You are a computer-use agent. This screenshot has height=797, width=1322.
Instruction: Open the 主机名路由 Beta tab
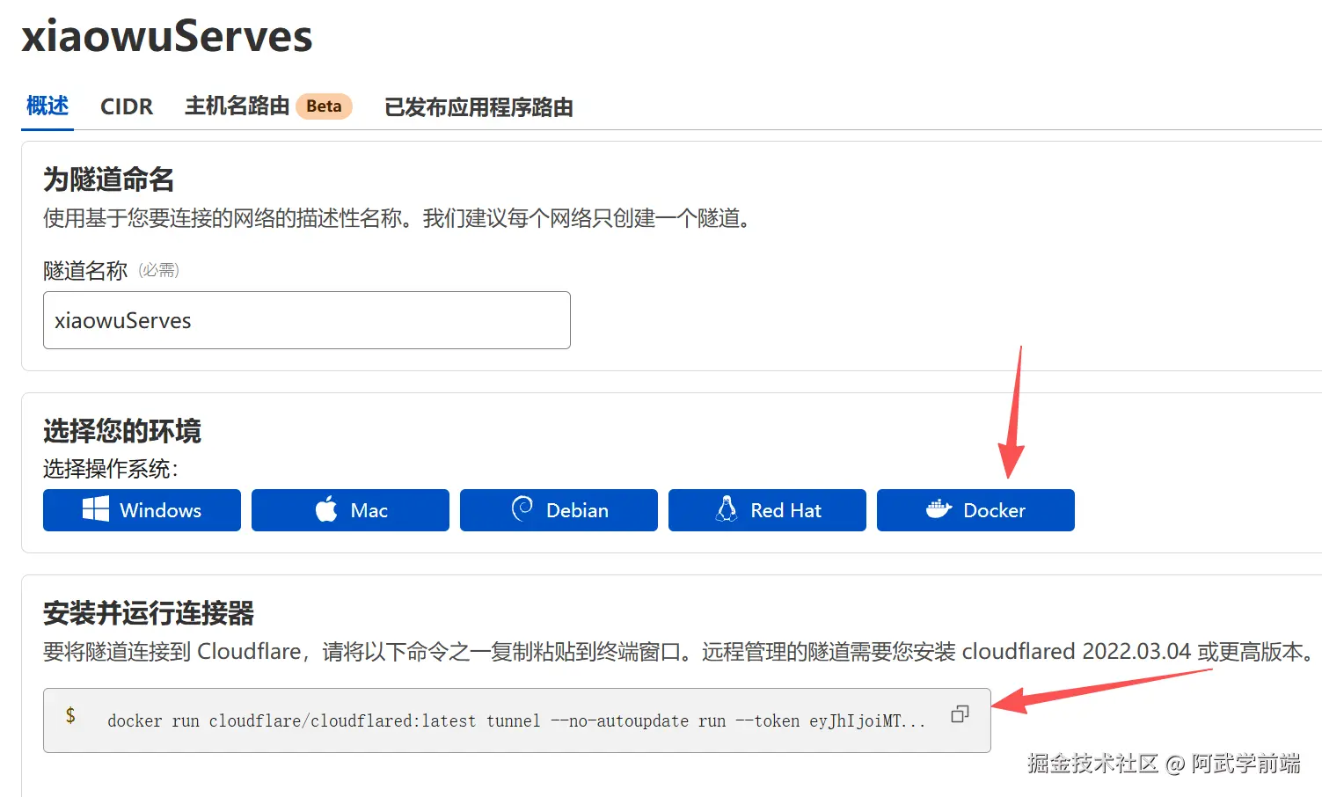point(268,106)
